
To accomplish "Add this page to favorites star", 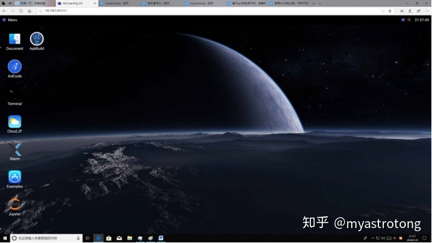I will 390,11.
